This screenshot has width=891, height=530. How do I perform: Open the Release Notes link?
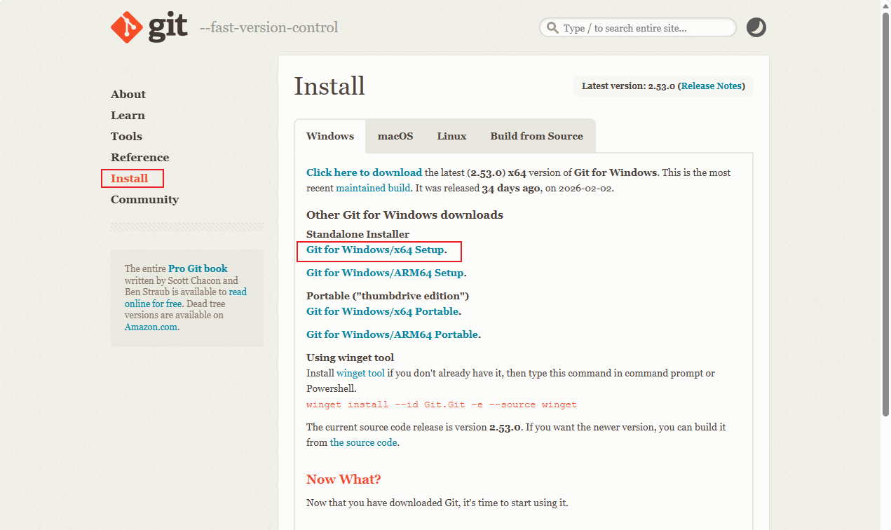coord(711,86)
